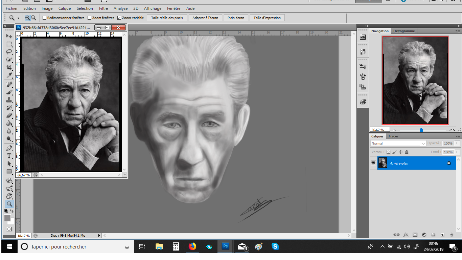Screen dimensions: 462x260
Task: Choose the Horizontal Type tool
Action: [x=9, y=156]
